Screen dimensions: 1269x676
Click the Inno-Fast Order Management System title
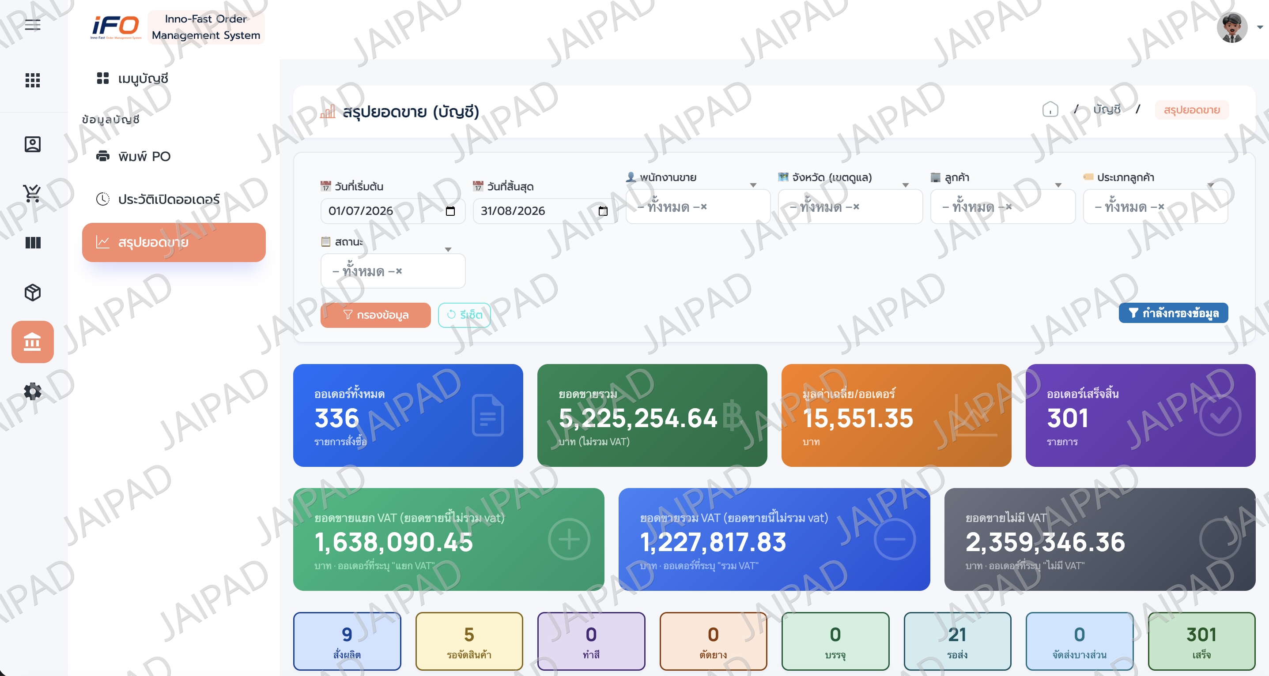coord(206,27)
